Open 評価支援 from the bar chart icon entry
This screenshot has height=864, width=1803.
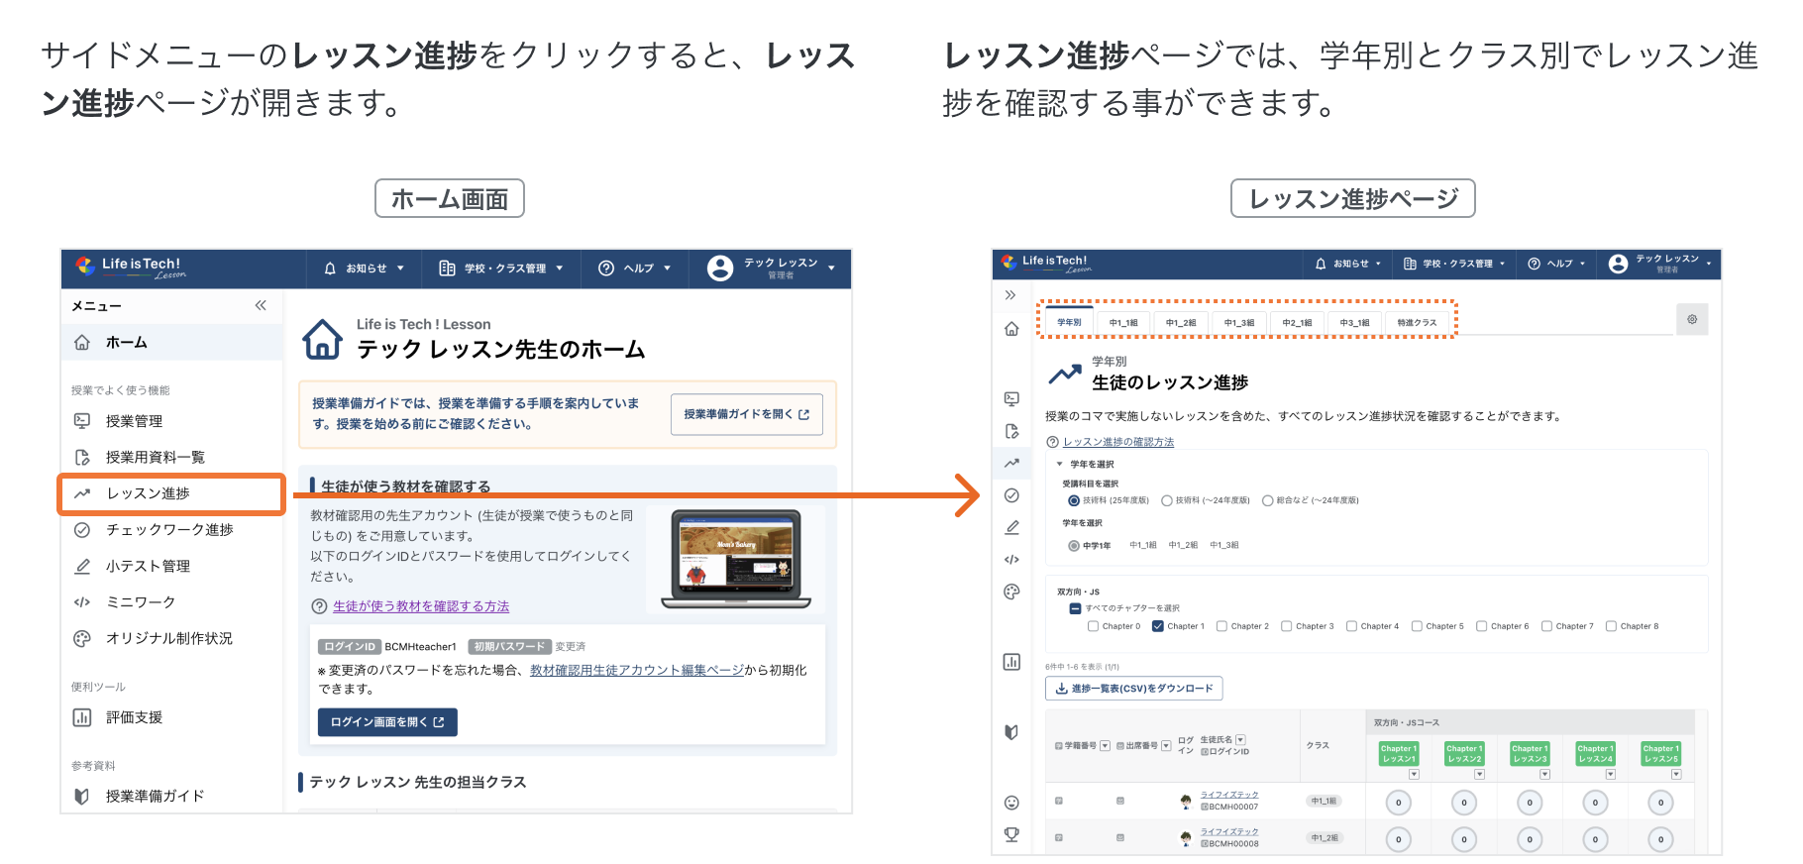click(x=134, y=717)
